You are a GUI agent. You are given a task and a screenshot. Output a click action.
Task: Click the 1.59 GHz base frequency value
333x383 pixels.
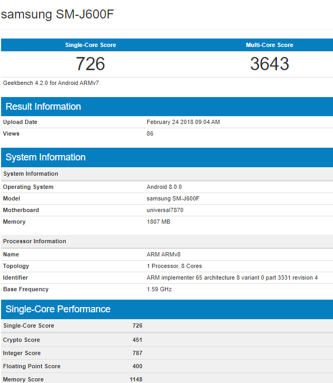point(159,289)
